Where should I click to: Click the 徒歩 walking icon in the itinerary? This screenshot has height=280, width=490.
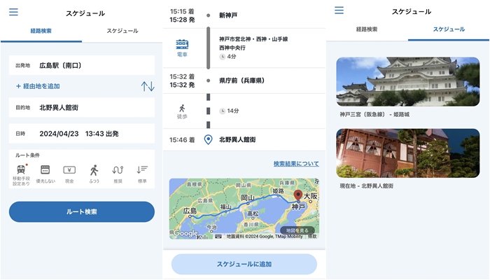coord(182,110)
